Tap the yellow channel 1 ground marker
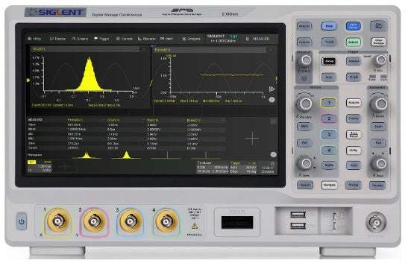The width and height of the screenshot is (408, 272). tap(28, 80)
